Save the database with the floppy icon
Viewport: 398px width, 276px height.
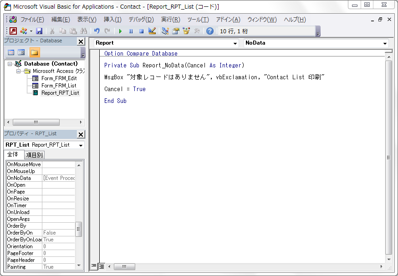click(39, 31)
